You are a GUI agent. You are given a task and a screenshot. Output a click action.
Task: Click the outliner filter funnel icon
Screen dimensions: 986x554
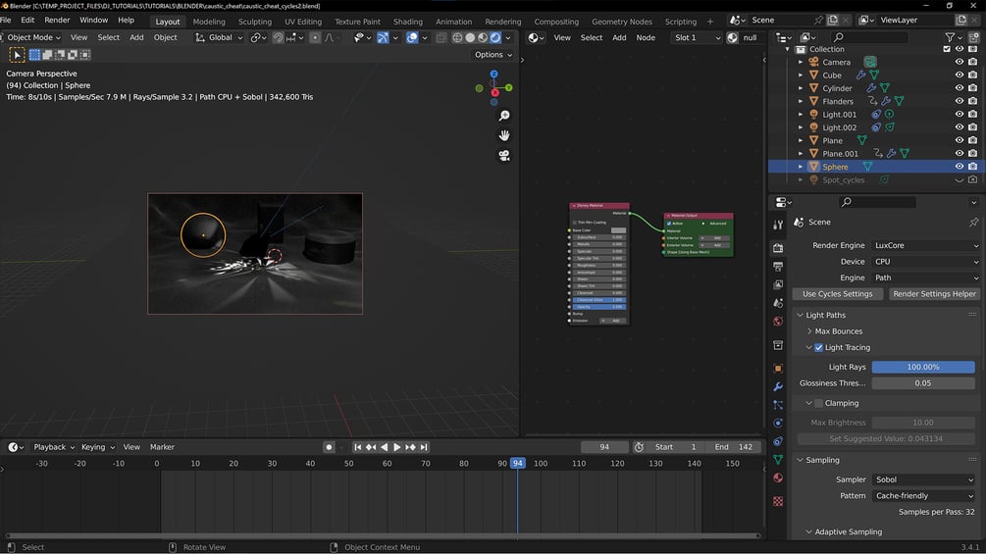click(x=950, y=37)
